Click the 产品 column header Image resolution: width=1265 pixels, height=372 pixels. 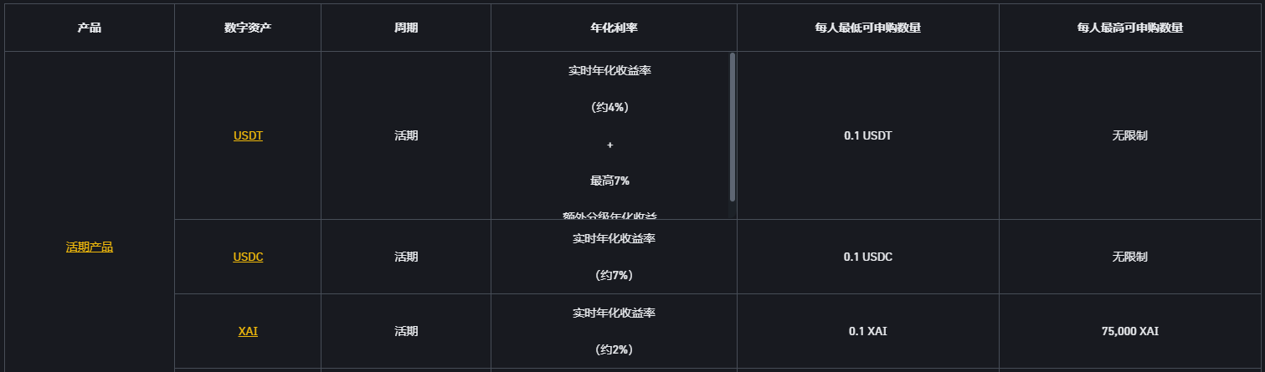point(89,28)
